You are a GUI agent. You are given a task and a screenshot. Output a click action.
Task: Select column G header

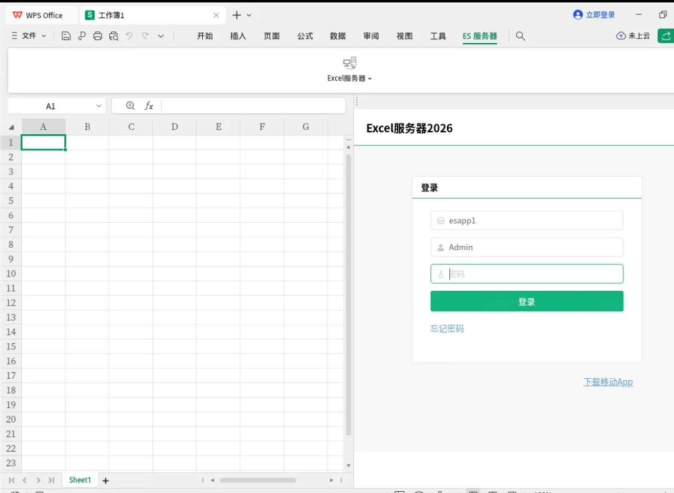(x=306, y=127)
